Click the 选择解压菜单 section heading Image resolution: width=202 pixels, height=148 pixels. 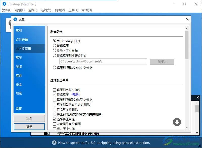(59, 80)
